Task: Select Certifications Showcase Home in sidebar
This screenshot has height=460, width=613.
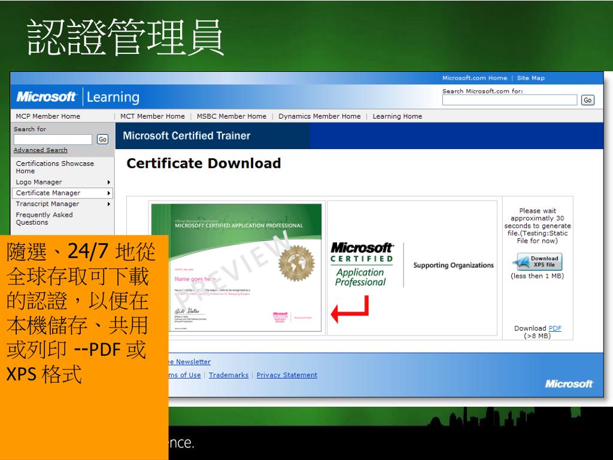Action: coord(54,167)
